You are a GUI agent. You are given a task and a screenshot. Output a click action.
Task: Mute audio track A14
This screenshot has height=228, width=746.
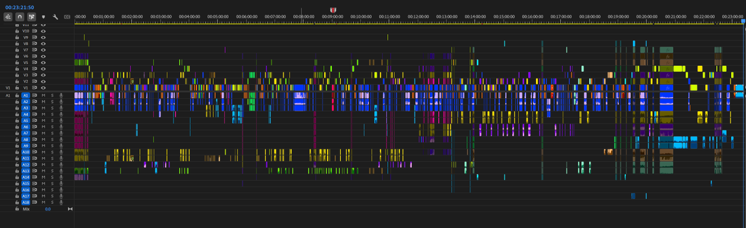pyautogui.click(x=44, y=177)
